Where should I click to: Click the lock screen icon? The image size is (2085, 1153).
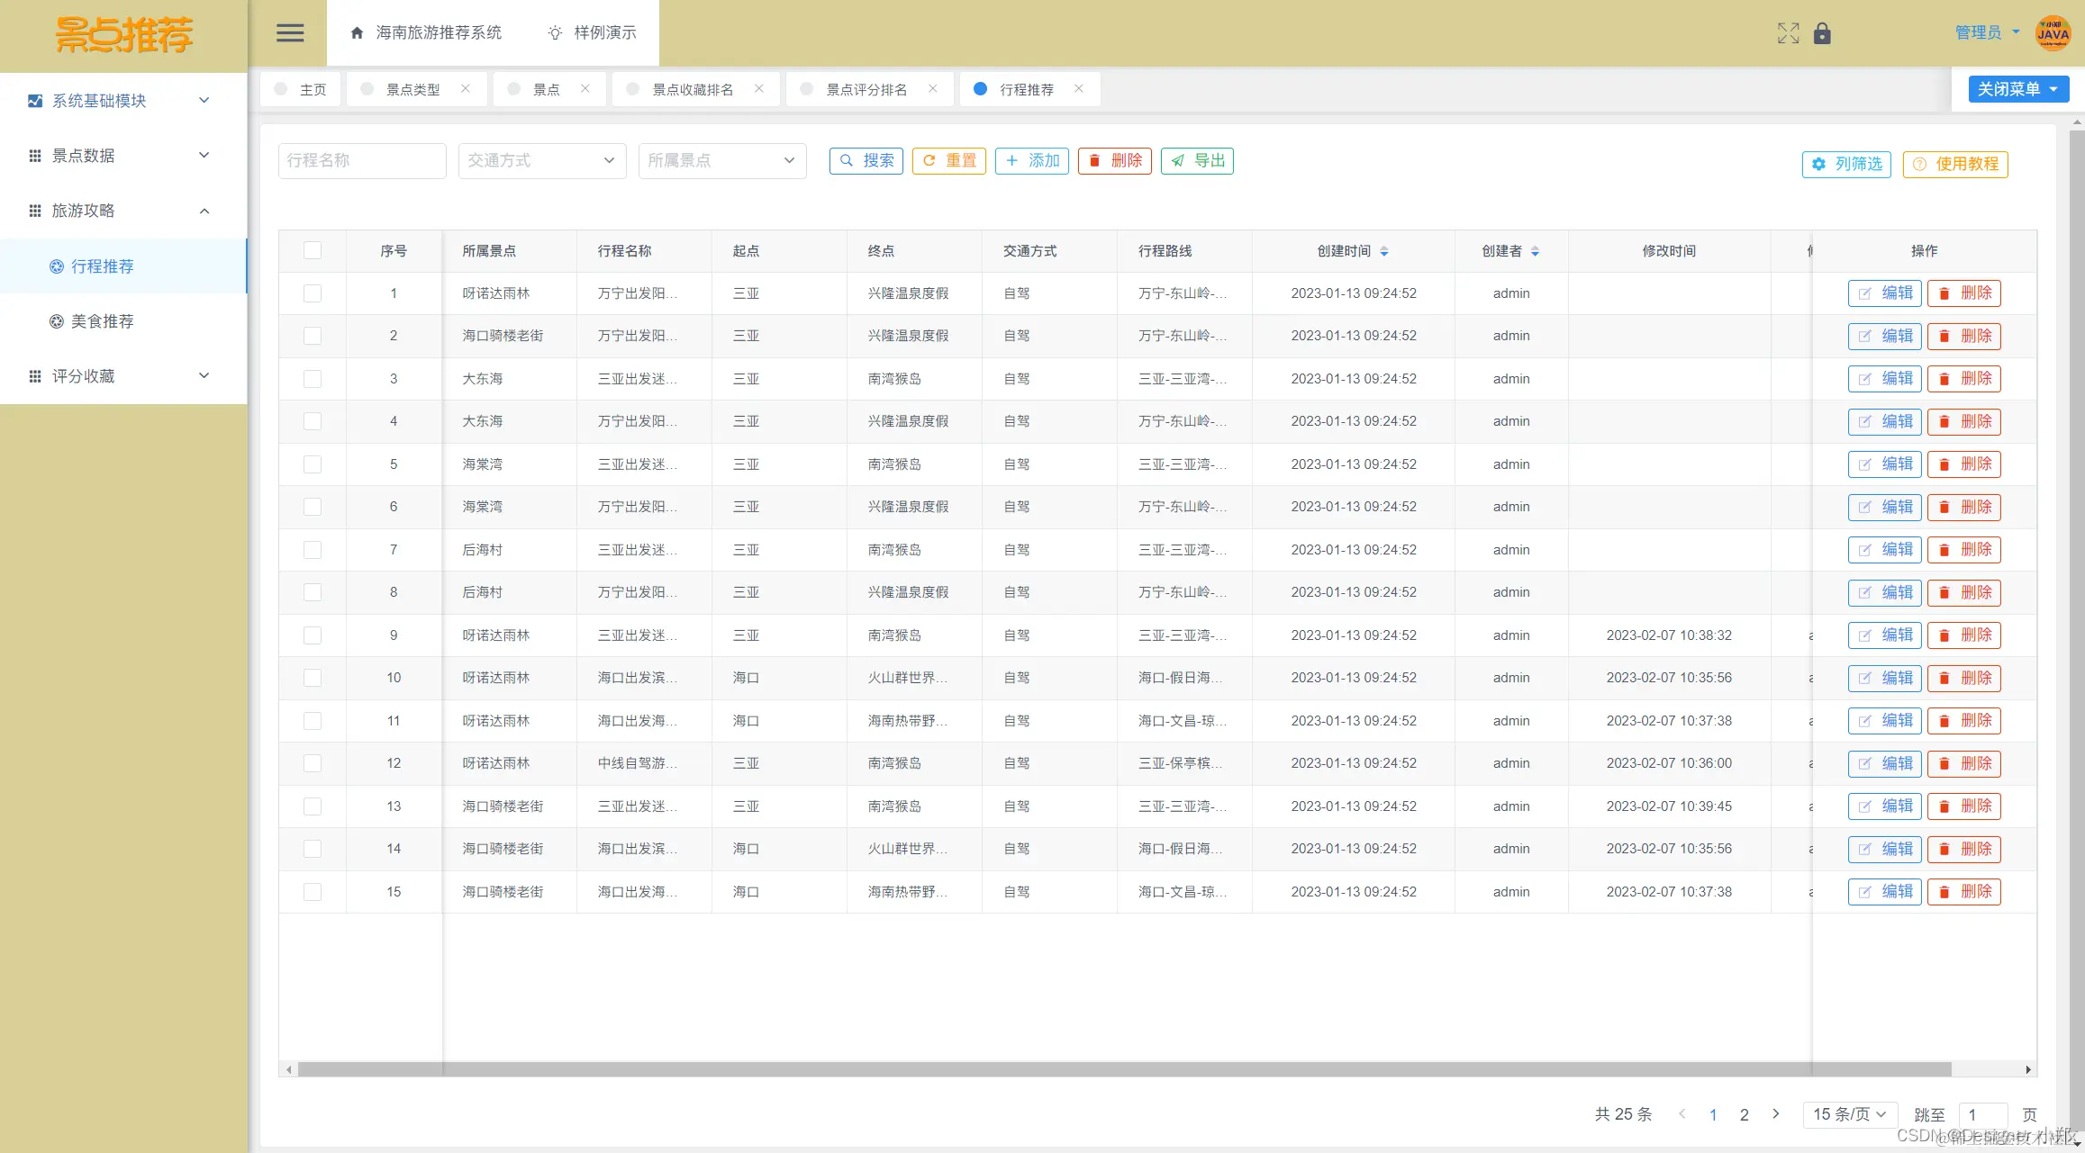pos(1822,33)
